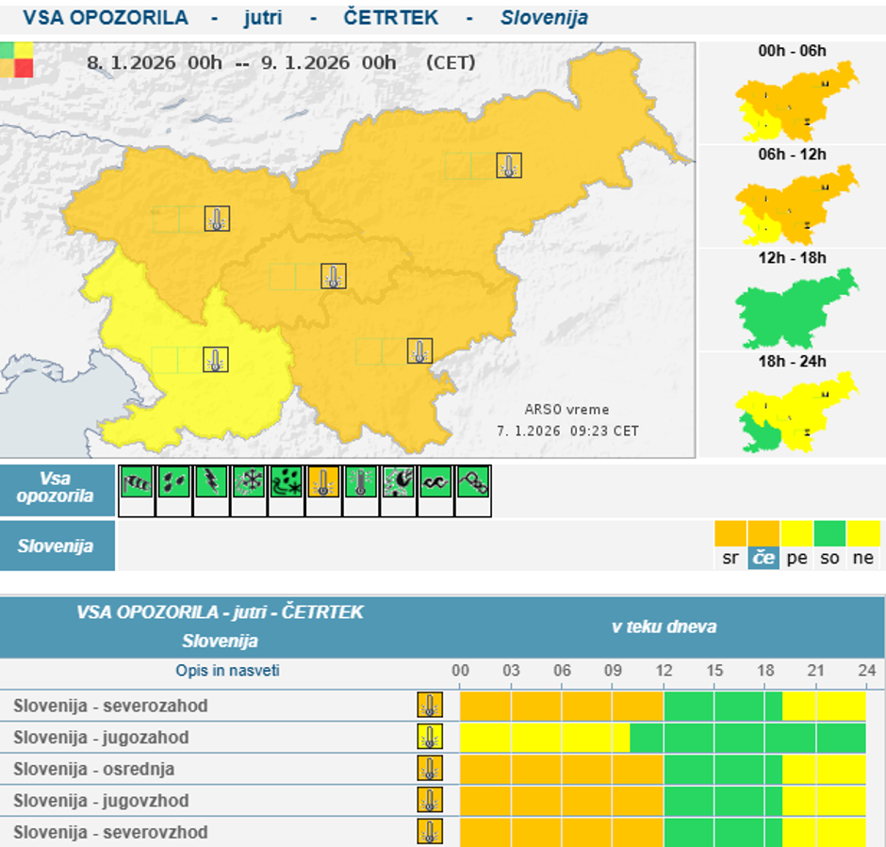Toggle the thermometer icon for Slovenija - osrednja
The height and width of the screenshot is (847, 886).
(x=431, y=769)
